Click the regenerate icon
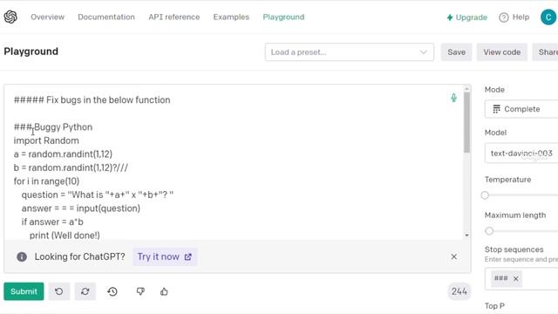 pos(85,291)
